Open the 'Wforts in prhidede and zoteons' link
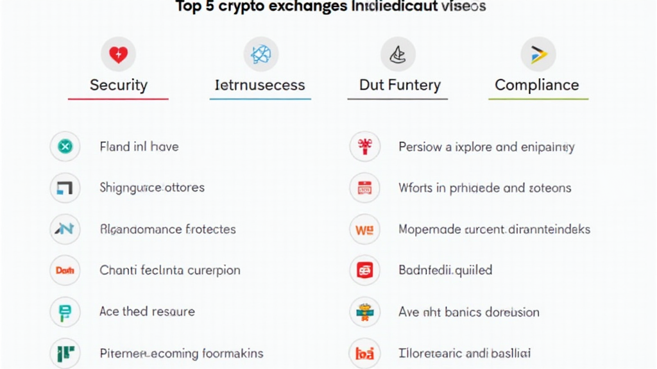The height and width of the screenshot is (369, 657). tap(484, 188)
